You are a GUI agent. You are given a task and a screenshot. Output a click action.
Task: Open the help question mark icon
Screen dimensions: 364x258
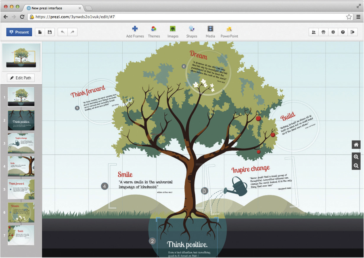click(343, 32)
